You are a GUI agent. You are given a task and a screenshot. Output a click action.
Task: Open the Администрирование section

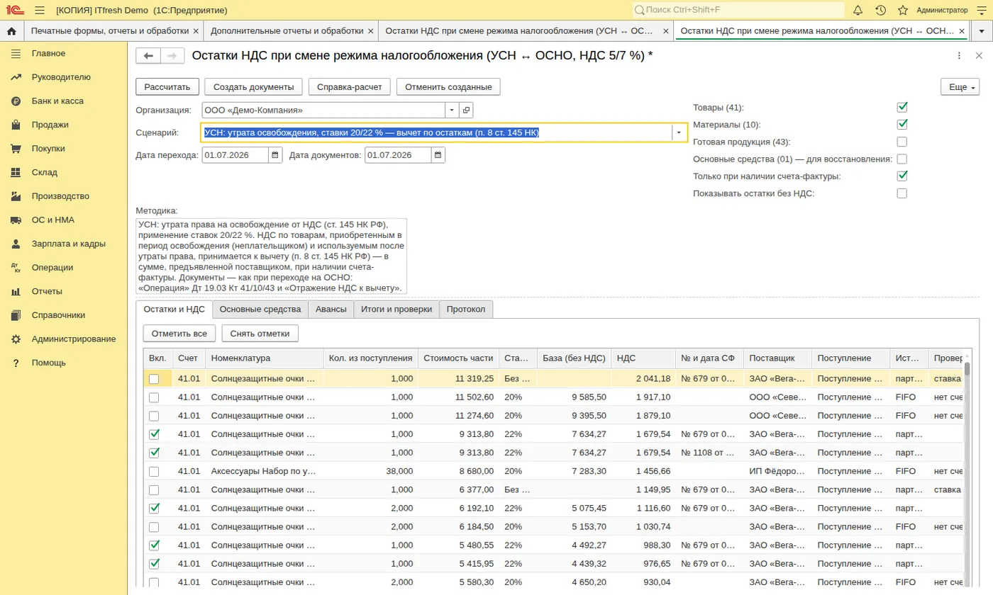(73, 339)
